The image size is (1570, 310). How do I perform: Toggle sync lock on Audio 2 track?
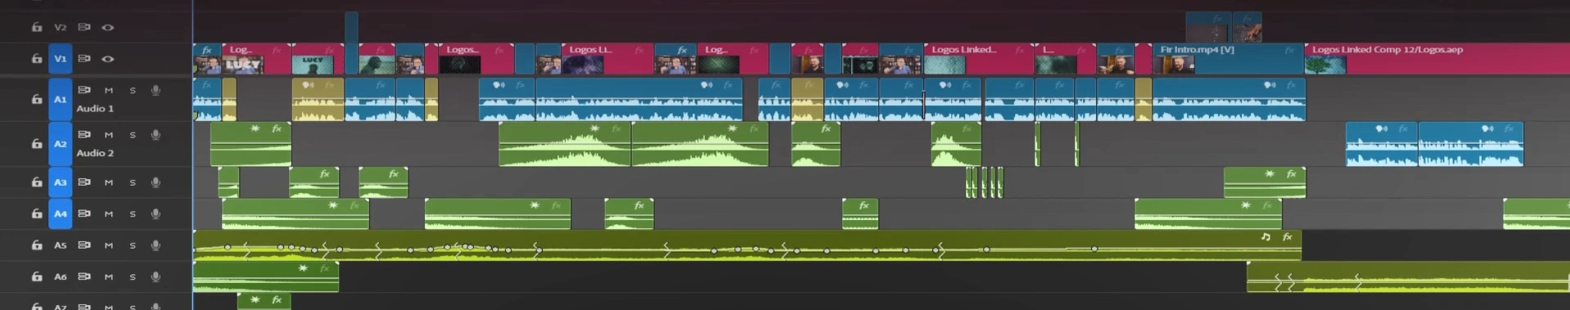pos(83,135)
